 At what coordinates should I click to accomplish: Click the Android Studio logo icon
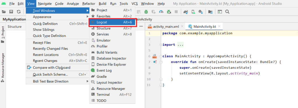(3, 3)
